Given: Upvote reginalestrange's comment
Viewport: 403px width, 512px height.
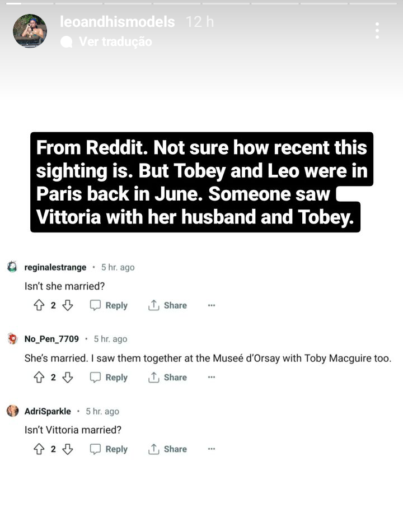Looking at the screenshot, I should click(39, 305).
